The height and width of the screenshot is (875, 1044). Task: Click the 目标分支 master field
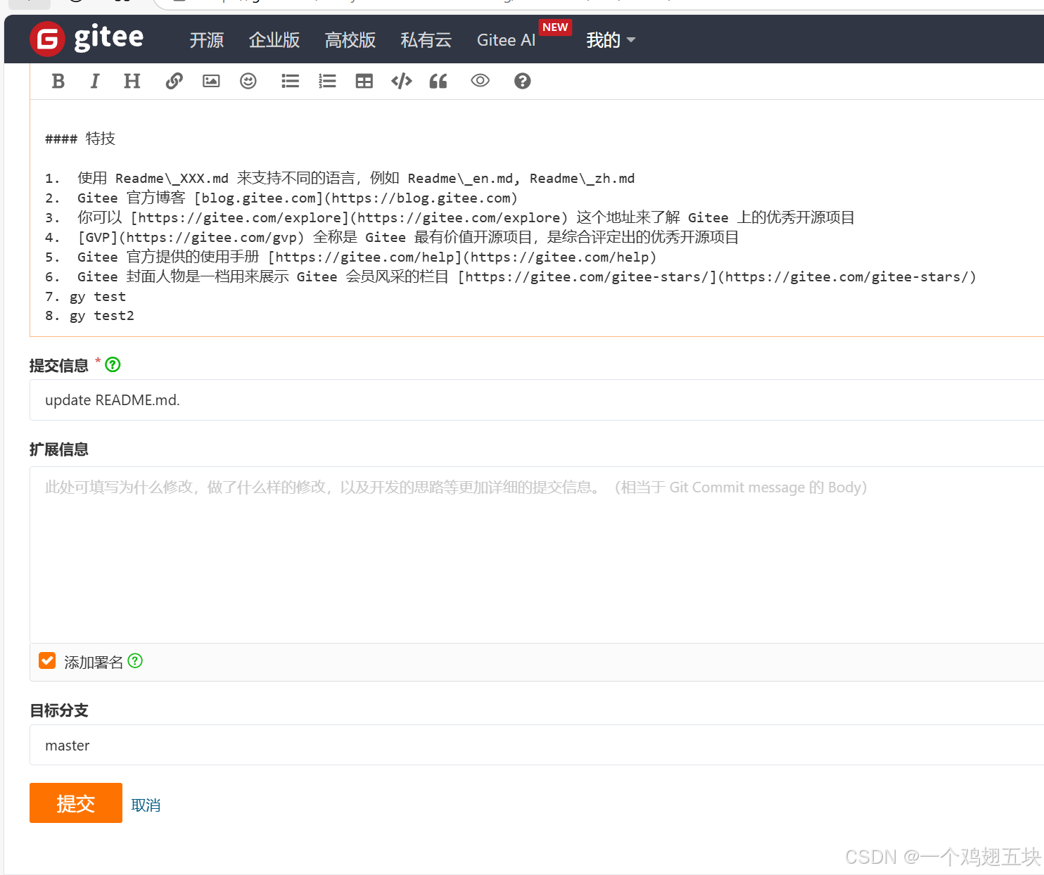tap(537, 745)
